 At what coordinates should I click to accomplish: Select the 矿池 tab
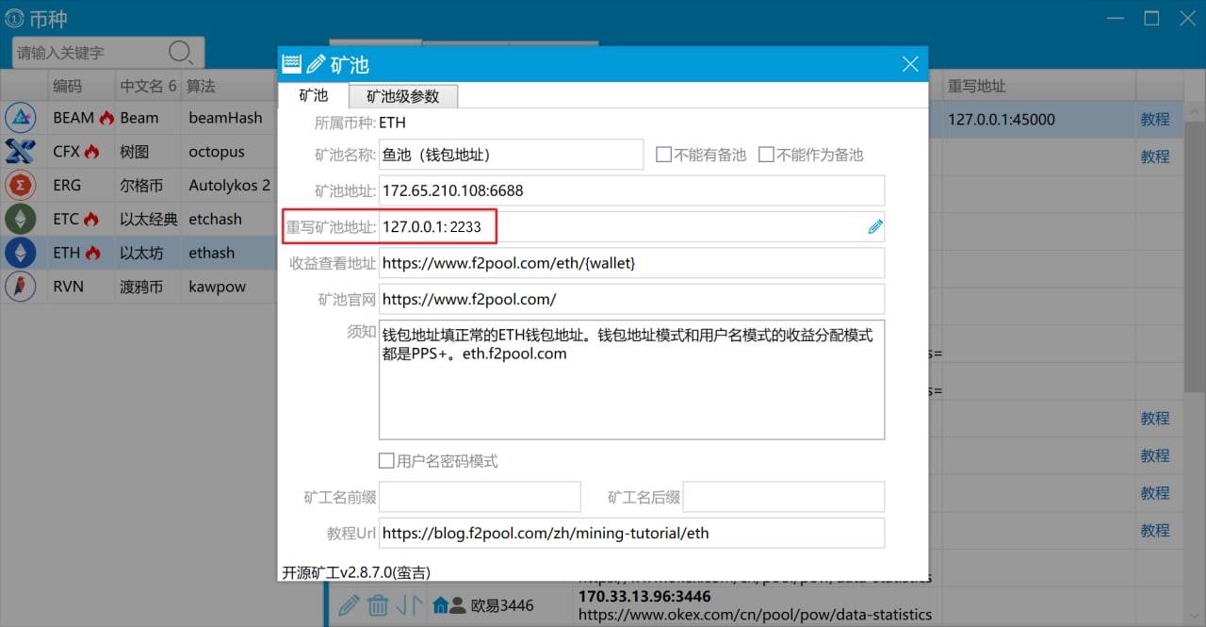point(313,96)
